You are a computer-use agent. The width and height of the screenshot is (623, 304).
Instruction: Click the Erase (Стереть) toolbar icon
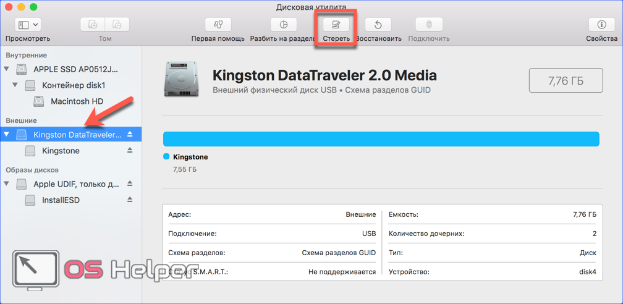coord(336,25)
